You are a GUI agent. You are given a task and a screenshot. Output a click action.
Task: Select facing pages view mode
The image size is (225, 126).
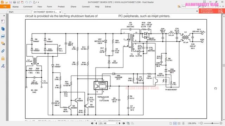[x=179, y=123]
